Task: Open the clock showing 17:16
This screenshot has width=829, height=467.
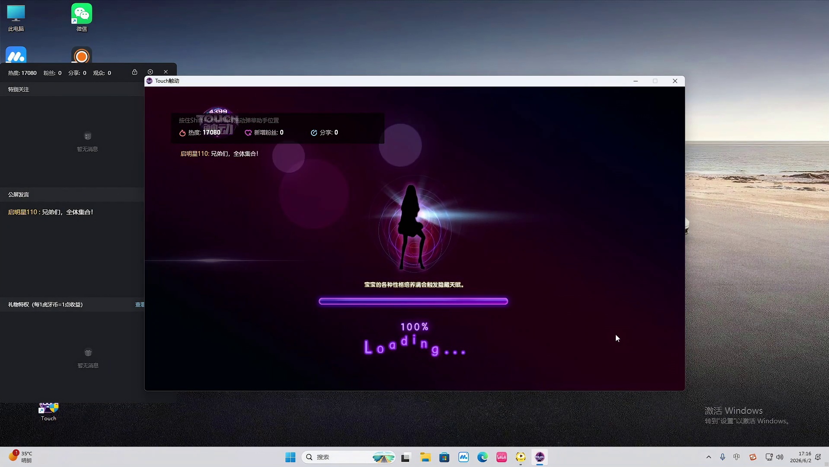Action: [x=800, y=457]
